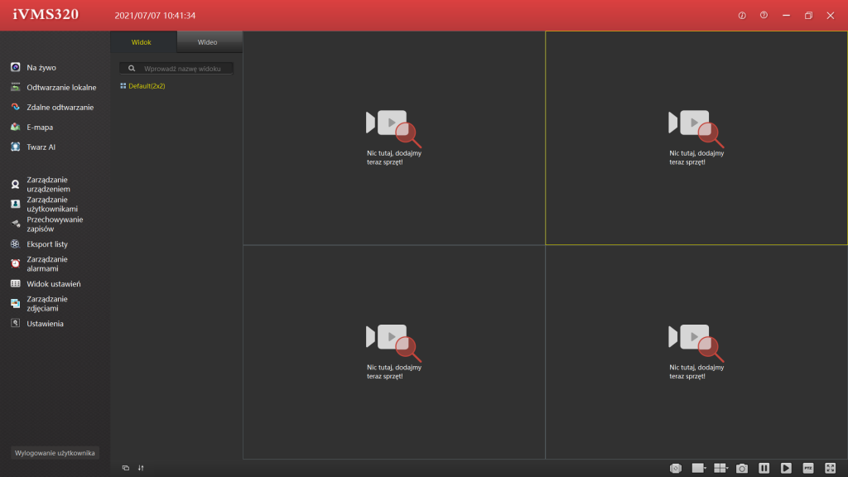
Task: Switch to the Wideo tab
Action: [x=208, y=42]
